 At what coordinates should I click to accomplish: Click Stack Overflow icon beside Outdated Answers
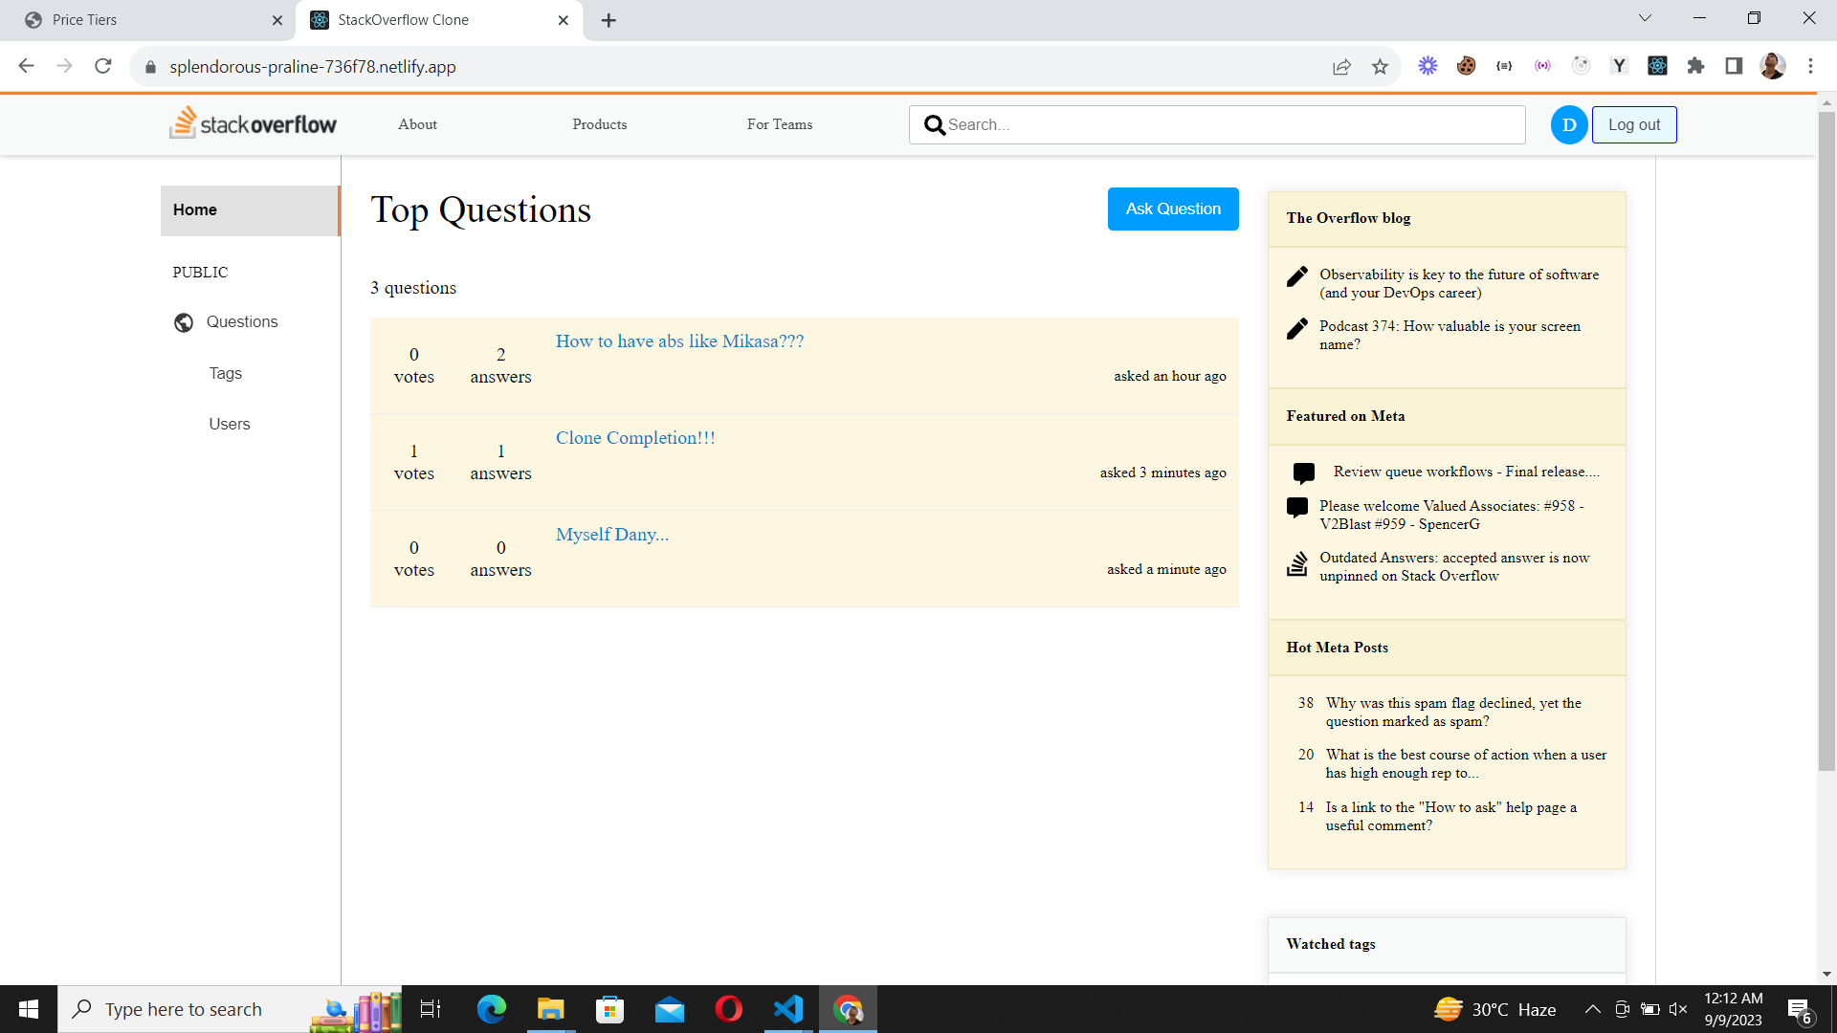(1297, 564)
